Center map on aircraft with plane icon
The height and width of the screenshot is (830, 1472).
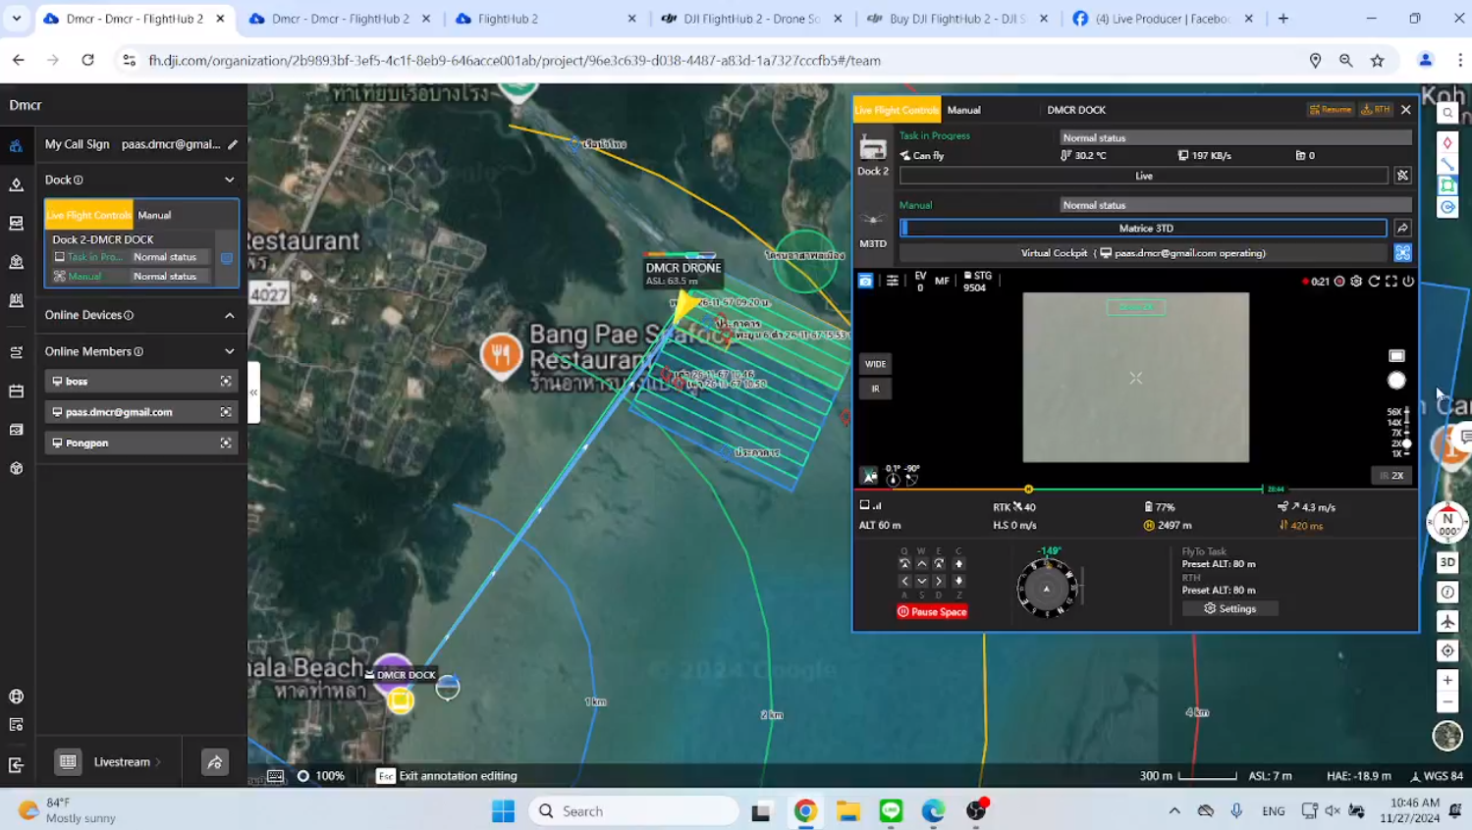(x=1447, y=621)
